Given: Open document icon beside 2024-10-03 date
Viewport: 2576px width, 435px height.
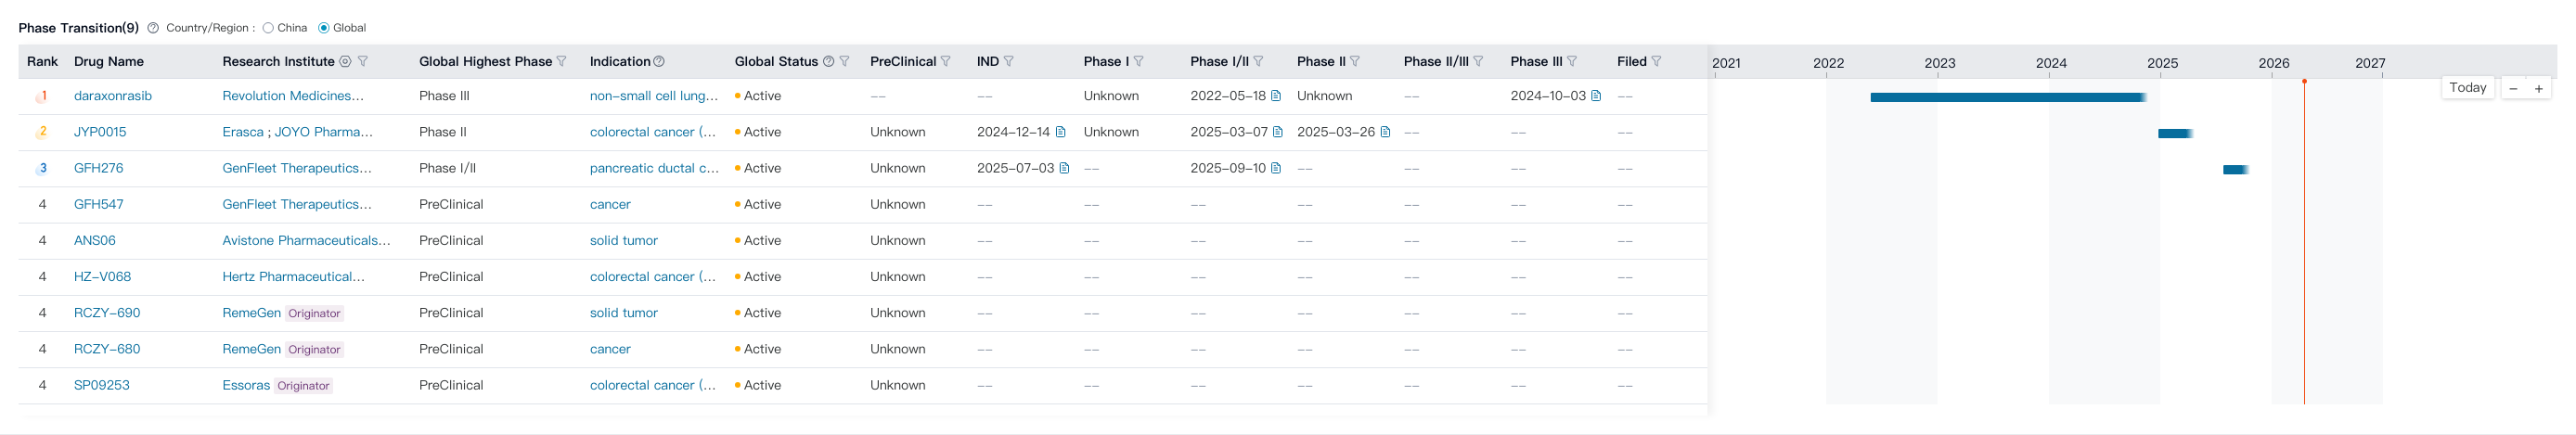Looking at the screenshot, I should [1596, 96].
